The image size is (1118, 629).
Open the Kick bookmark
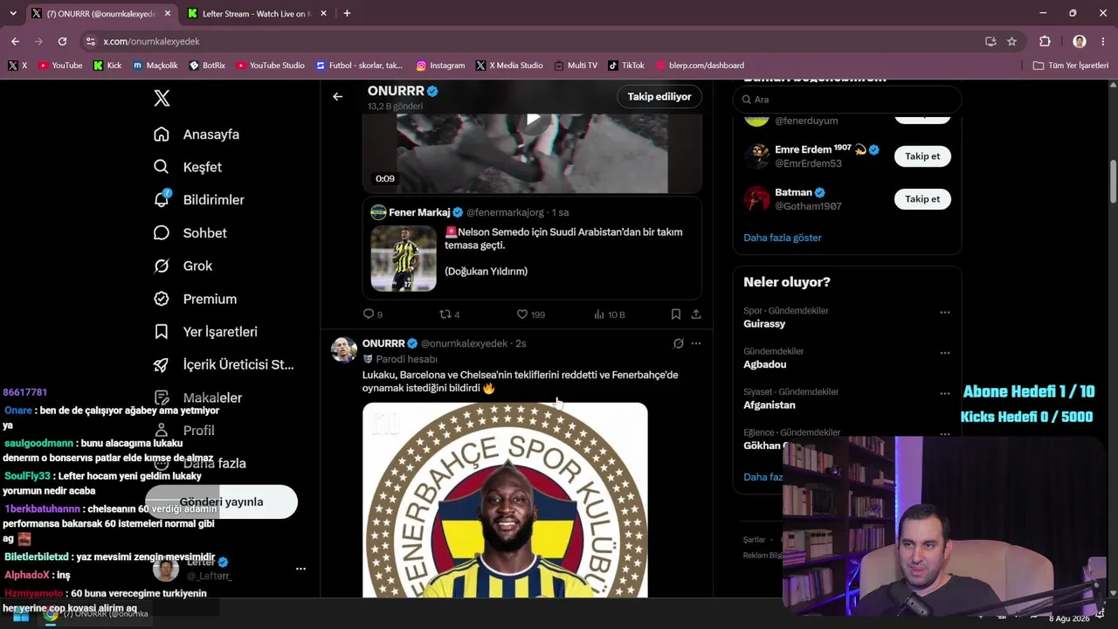point(107,66)
